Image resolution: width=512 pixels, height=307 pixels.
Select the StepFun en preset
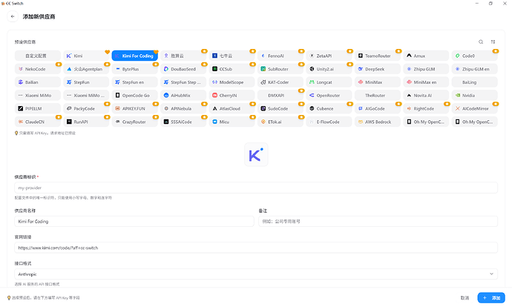pyautogui.click(x=134, y=82)
